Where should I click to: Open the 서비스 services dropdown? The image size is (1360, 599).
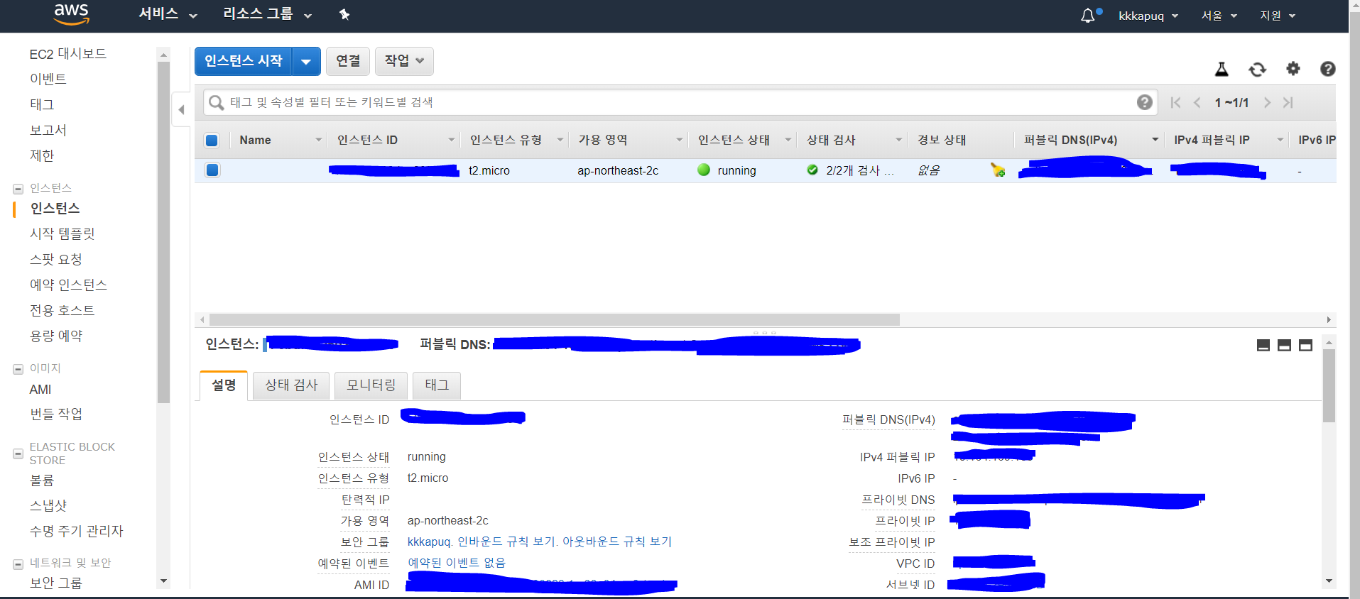(x=168, y=14)
